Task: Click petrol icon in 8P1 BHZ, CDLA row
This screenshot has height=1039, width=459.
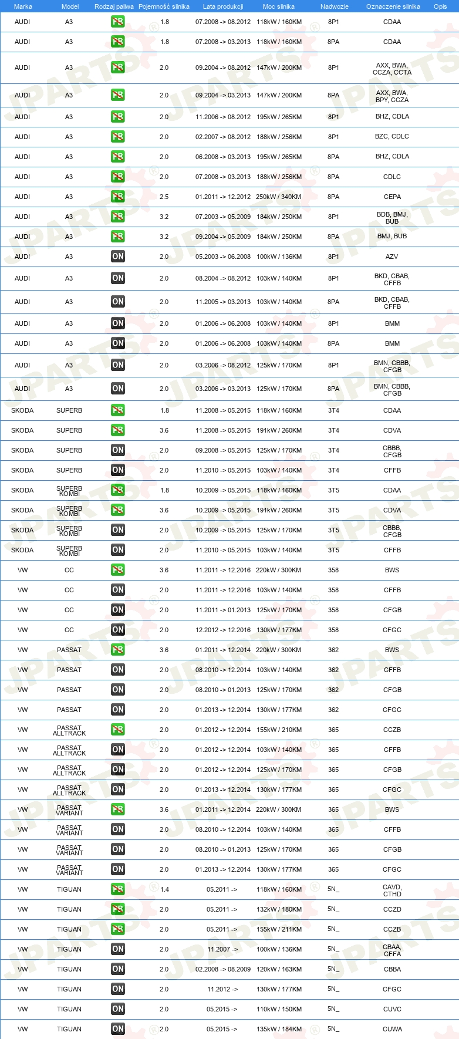Action: coord(118,117)
